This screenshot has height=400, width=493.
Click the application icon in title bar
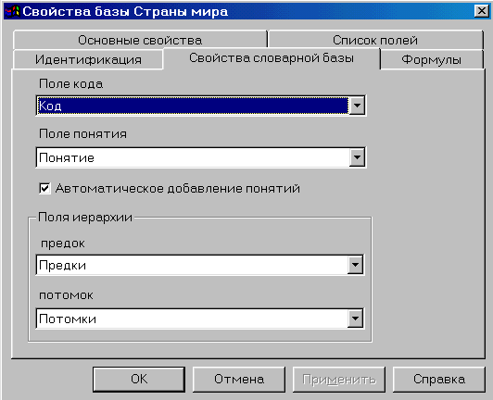[12, 11]
